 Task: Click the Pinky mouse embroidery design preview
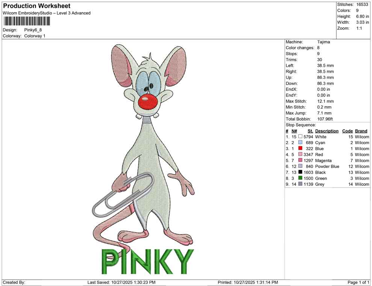click(143, 159)
